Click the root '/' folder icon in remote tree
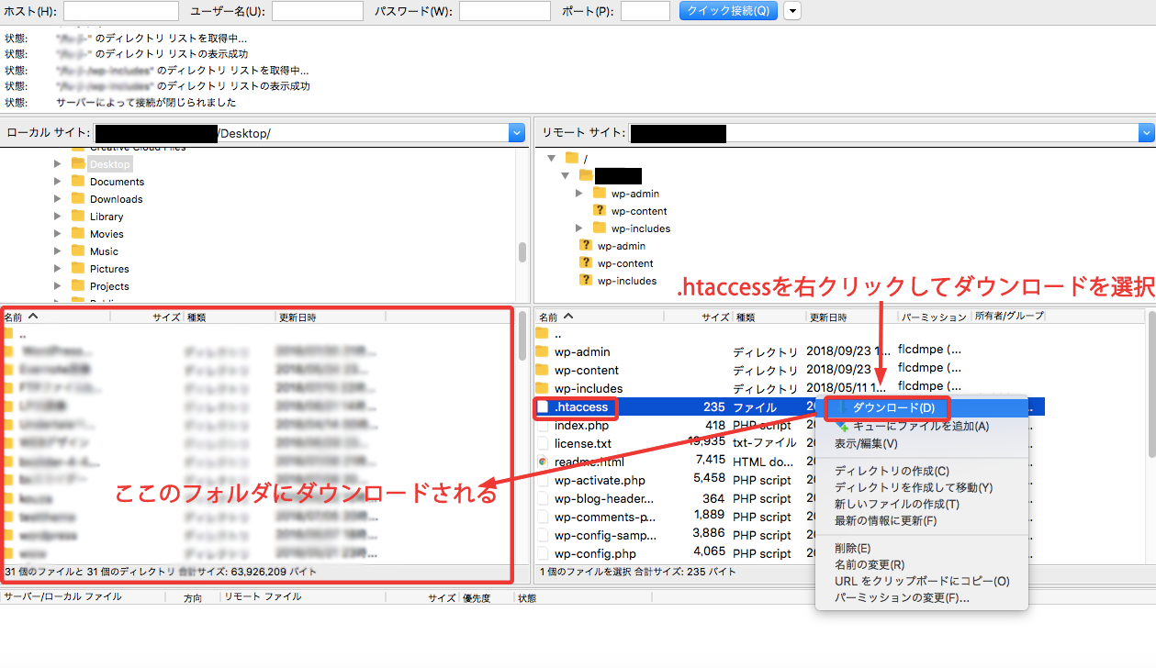Screen dimensions: 1156x668 click(572, 159)
